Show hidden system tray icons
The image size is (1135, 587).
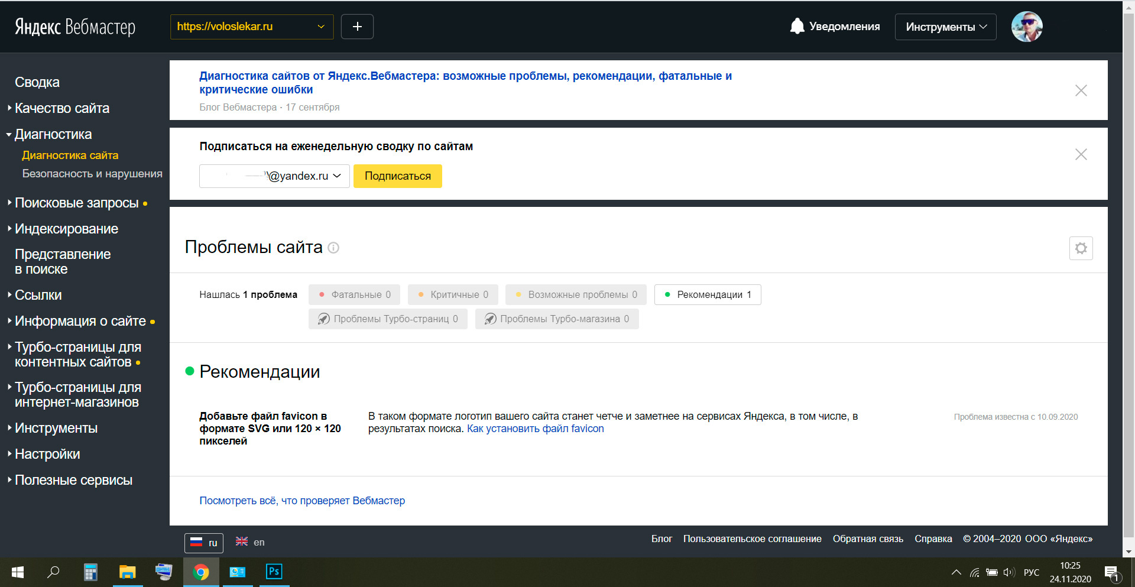pyautogui.click(x=956, y=572)
